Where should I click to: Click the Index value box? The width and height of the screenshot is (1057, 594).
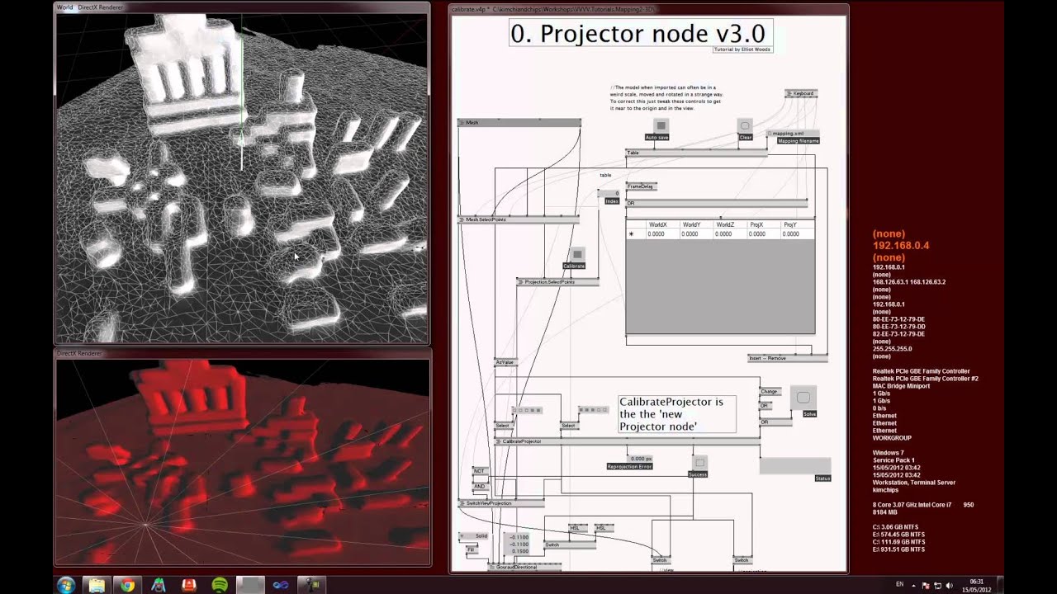click(609, 194)
